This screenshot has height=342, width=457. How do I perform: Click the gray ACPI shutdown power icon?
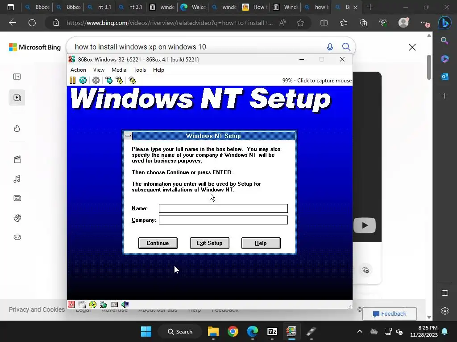96,80
